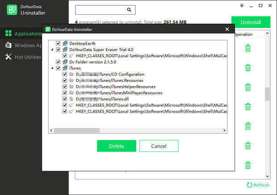Click the Refresh circular arrow icon

tap(249, 185)
